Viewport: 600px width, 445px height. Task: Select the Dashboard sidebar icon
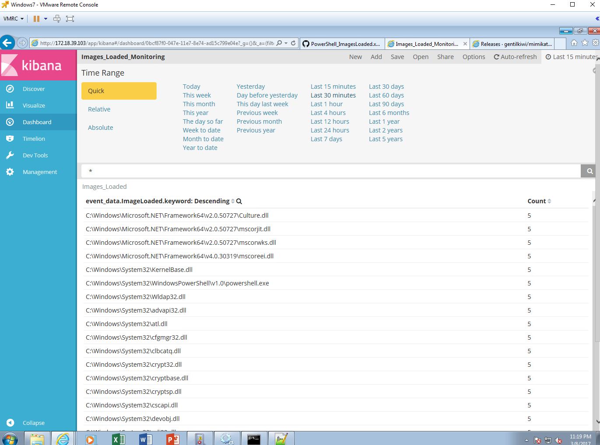coord(10,122)
